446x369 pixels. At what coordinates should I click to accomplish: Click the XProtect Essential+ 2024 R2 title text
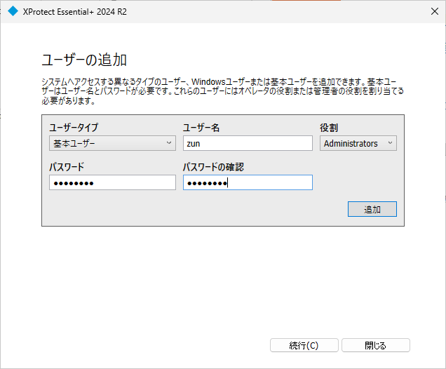(x=75, y=12)
